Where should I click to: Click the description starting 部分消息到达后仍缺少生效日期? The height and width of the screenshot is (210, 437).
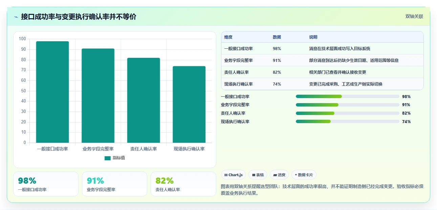(354, 61)
